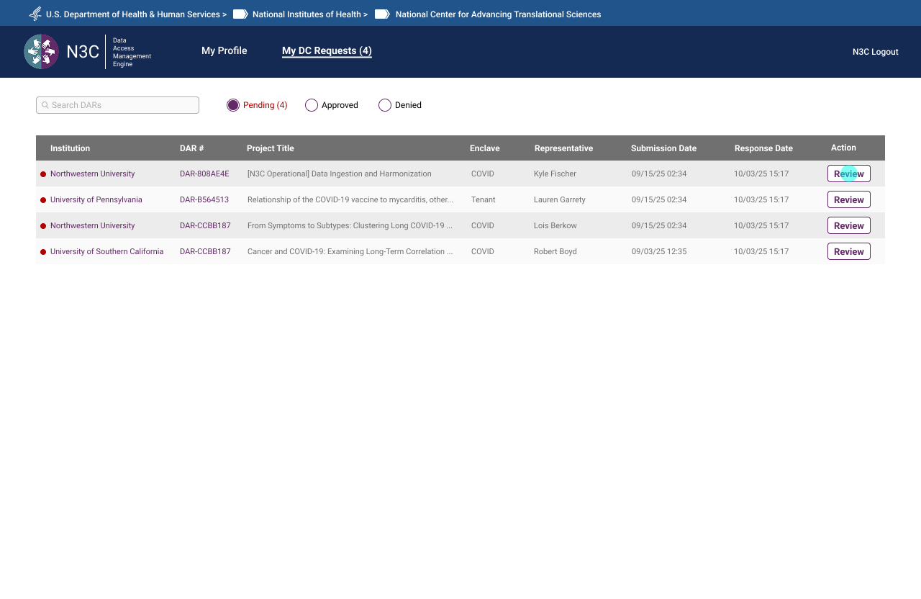
Task: Select the Denied radio filter
Action: point(385,105)
